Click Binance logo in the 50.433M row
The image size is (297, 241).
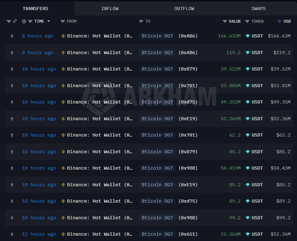63,168
